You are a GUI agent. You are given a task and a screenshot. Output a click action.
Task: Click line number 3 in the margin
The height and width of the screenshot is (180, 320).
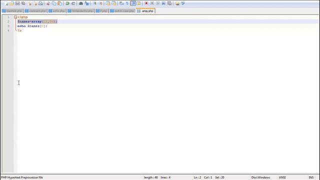click(x=8, y=26)
